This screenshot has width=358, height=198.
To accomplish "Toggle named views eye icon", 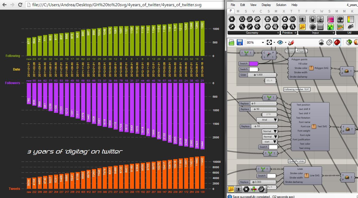I will 280,43.
